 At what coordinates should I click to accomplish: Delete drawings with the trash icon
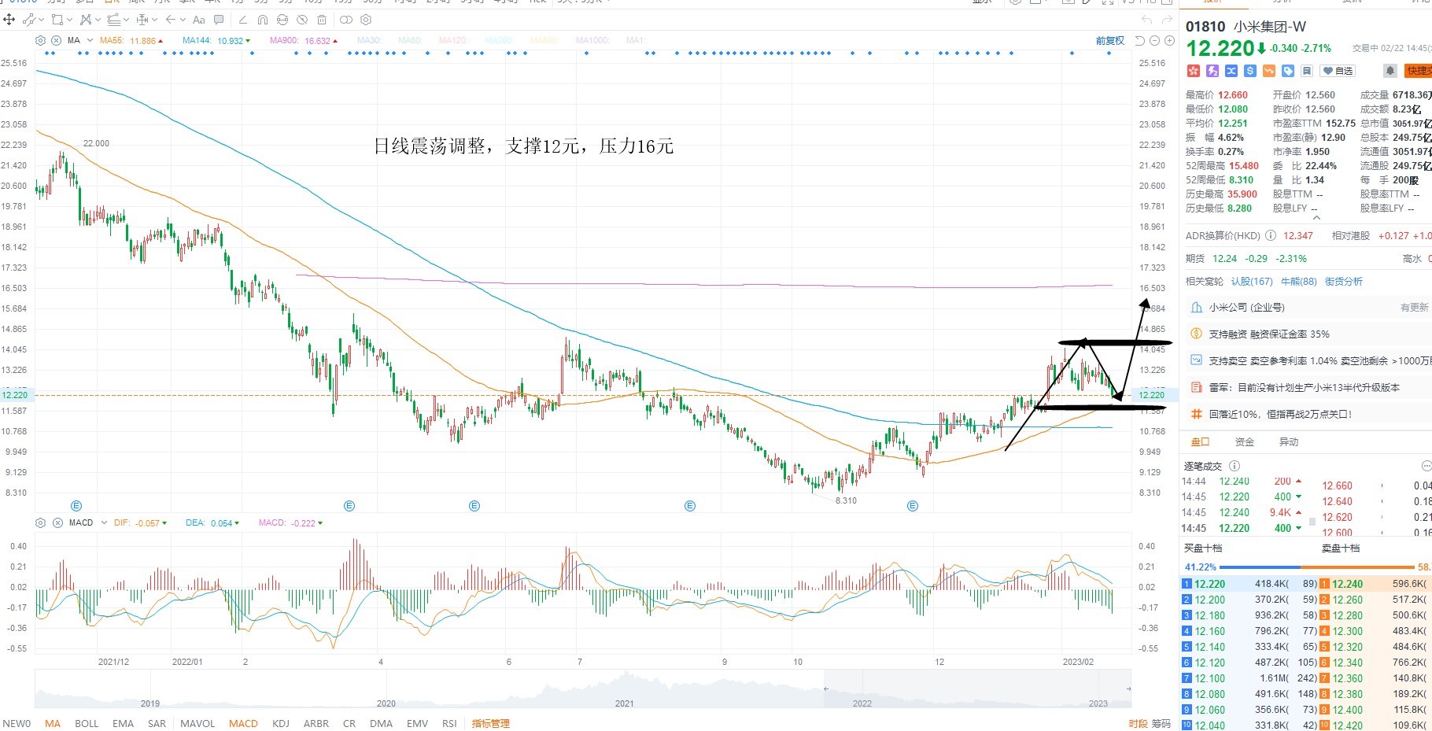pyautogui.click(x=322, y=20)
